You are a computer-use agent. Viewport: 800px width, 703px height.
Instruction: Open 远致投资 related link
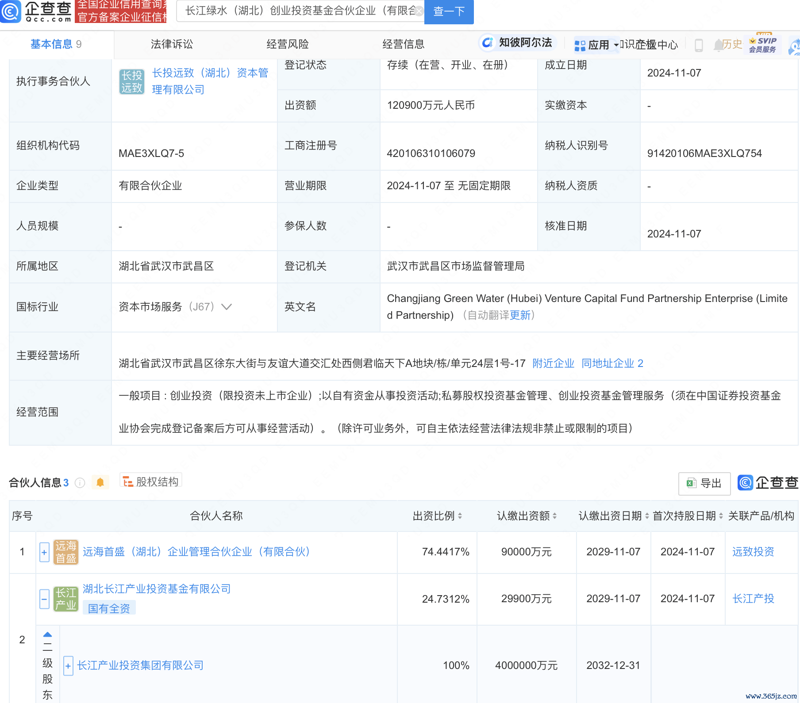[753, 552]
